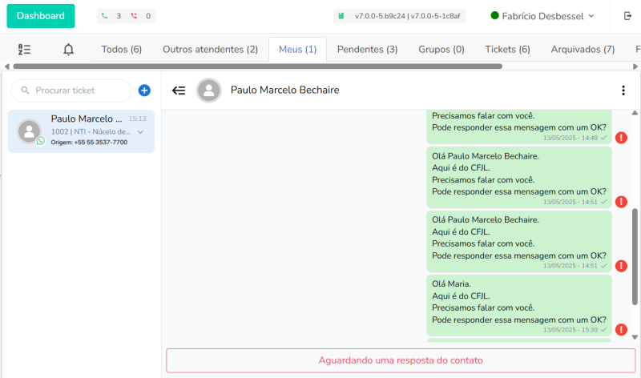Switch to the Pendentes (3) tab
The height and width of the screenshot is (378, 641).
[x=367, y=50]
